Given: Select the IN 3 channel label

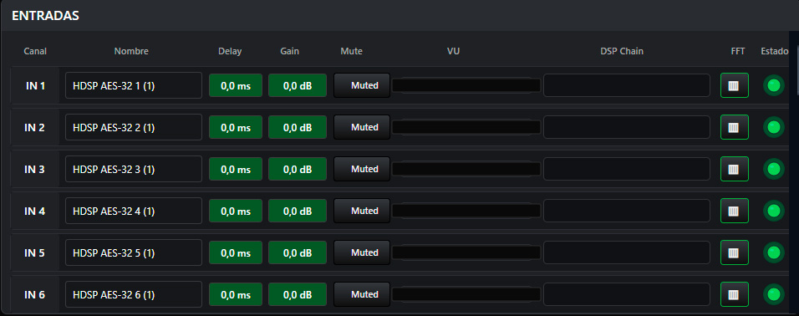Looking at the screenshot, I should pos(35,169).
